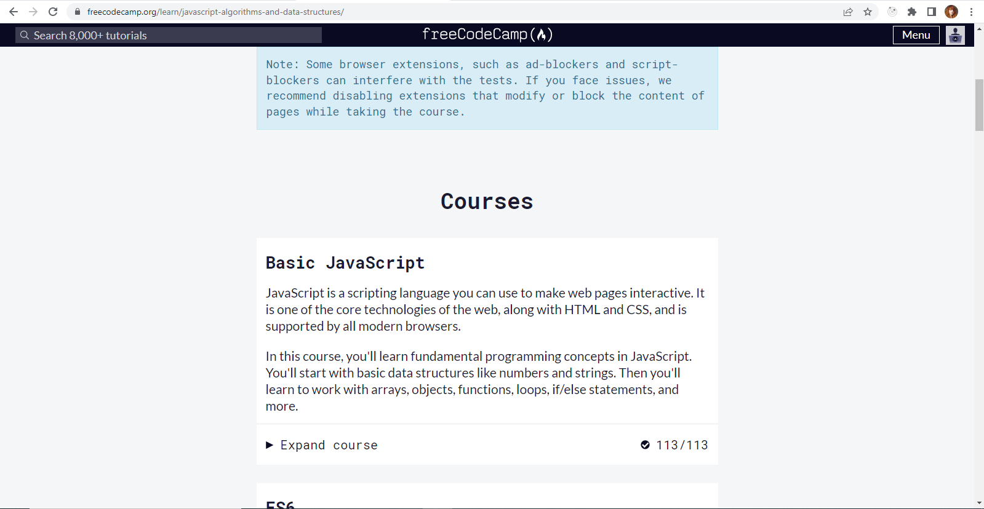Open the side panel icon in toolbar
Screen dimensions: 984x509
click(930, 11)
